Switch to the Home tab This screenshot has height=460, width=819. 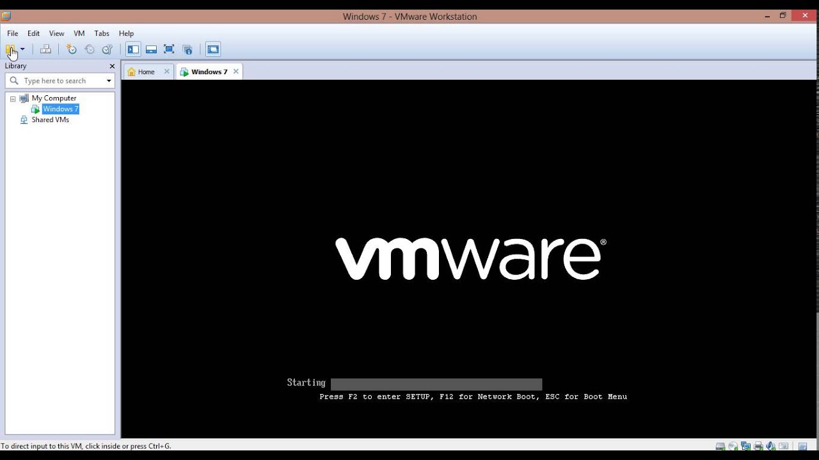click(x=147, y=72)
